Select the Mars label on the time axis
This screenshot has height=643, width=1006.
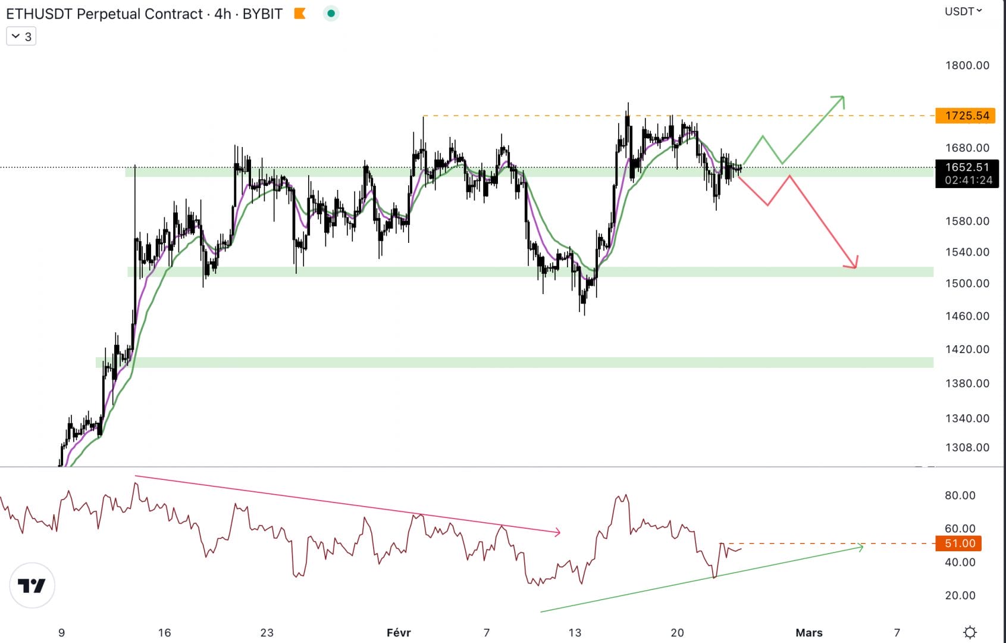click(810, 633)
